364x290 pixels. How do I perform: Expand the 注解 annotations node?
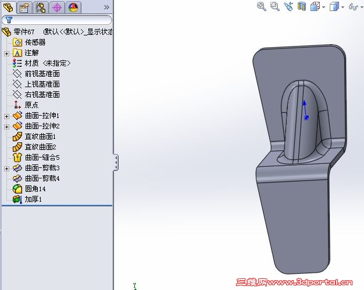(x=6, y=53)
